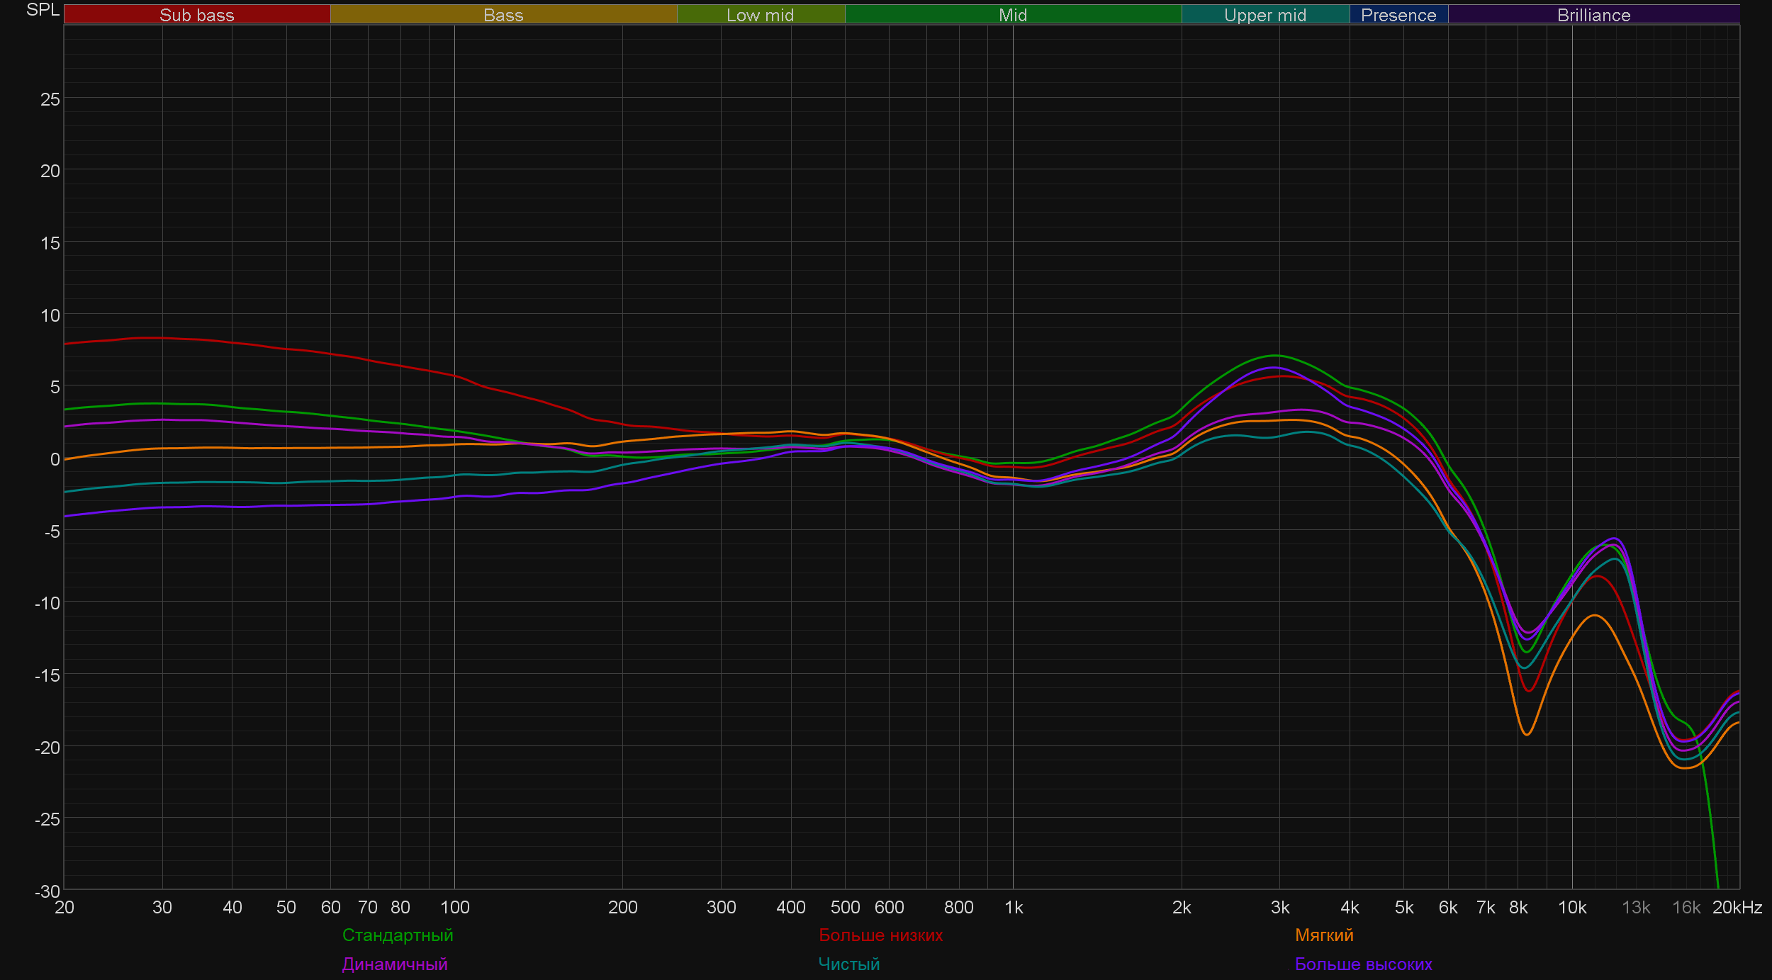The width and height of the screenshot is (1772, 980).
Task: Toggle the Больше низких legend entry
Action: 880,935
